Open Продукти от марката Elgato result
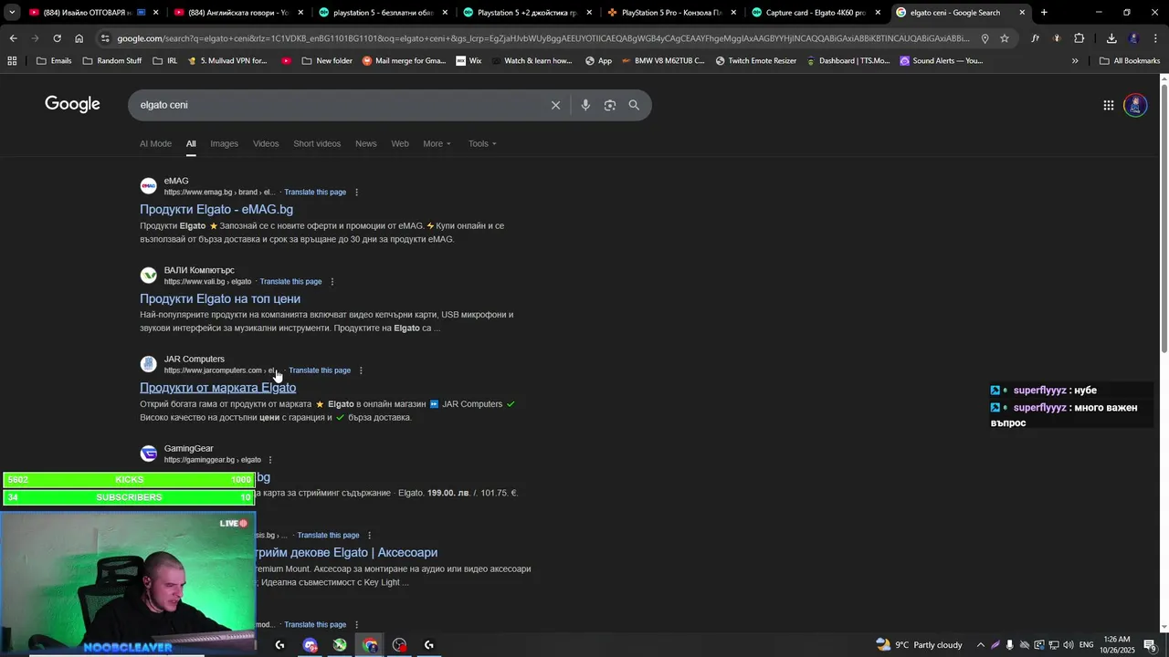Screen dimensions: 1169x657 tap(217, 388)
